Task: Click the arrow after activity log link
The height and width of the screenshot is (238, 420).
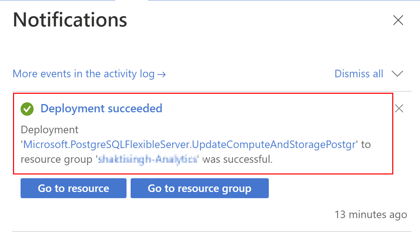Action: pos(161,74)
